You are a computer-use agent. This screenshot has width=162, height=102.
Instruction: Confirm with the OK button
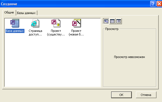click(121, 95)
